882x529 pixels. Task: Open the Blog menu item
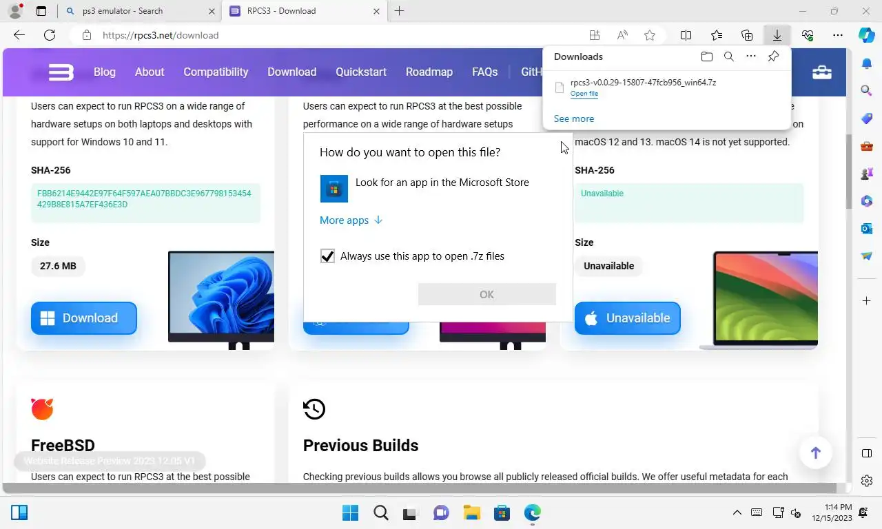(x=105, y=72)
